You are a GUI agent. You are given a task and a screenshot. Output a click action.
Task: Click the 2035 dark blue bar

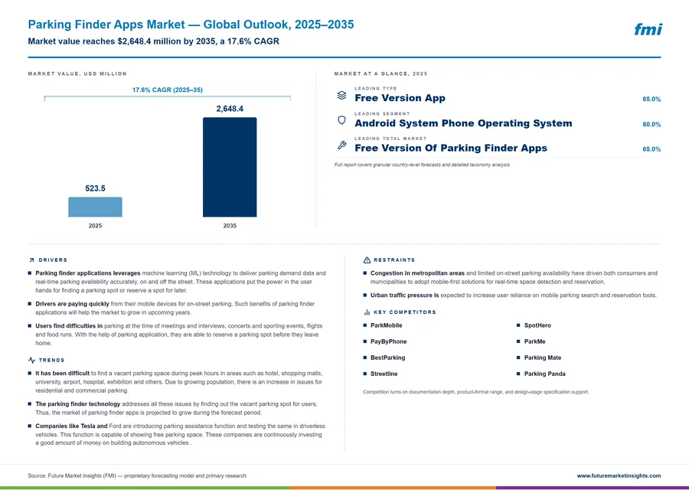[x=230, y=167]
